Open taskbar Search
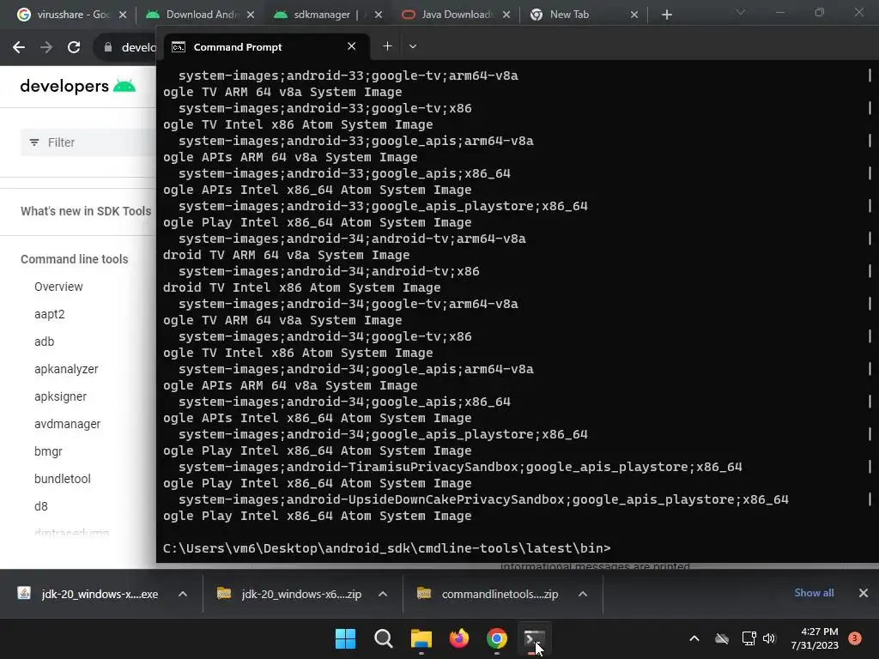The height and width of the screenshot is (659, 879). coord(384,638)
